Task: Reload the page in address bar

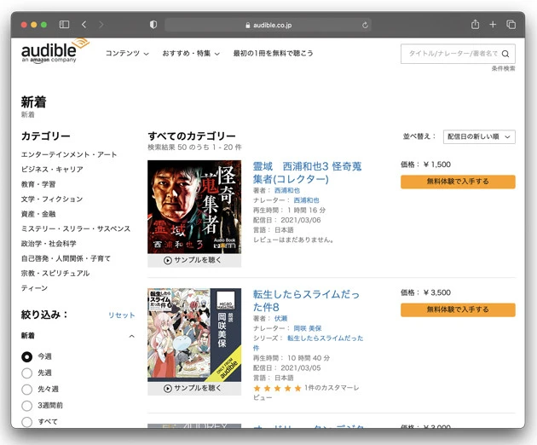Action: point(366,25)
